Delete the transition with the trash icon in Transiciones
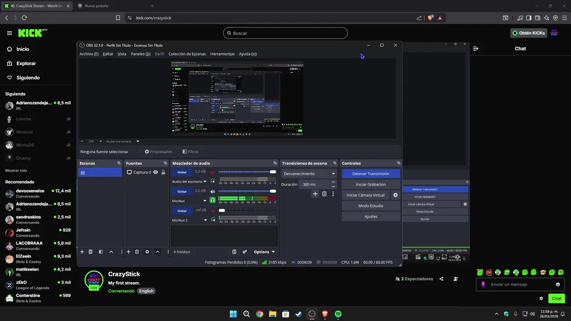 tap(324, 194)
